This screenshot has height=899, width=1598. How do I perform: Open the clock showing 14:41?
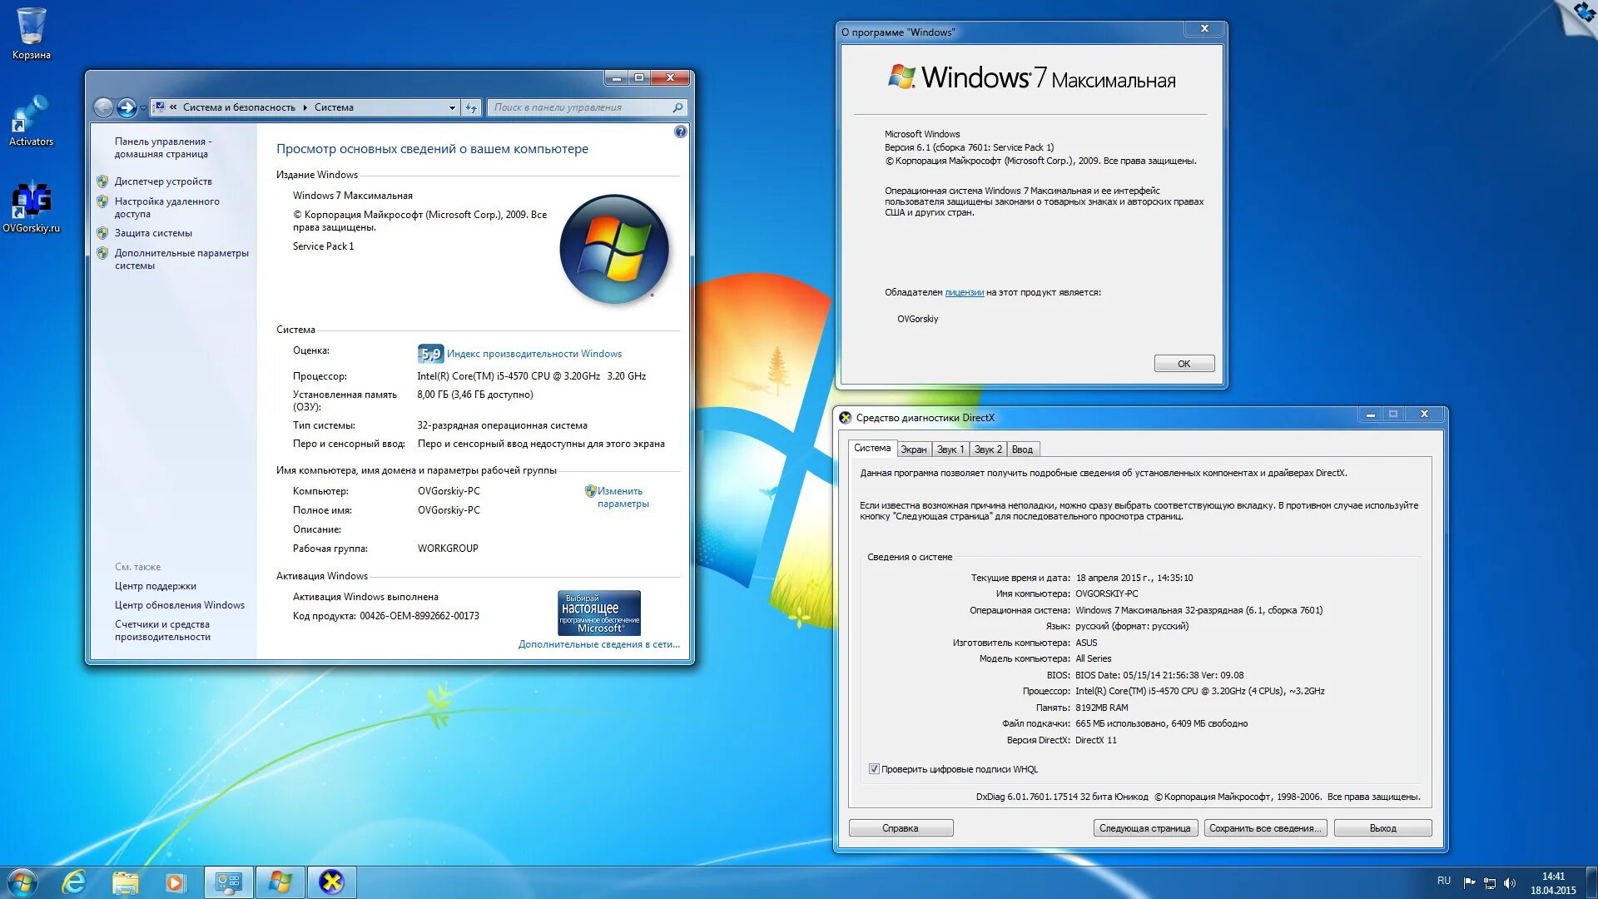(x=1553, y=883)
